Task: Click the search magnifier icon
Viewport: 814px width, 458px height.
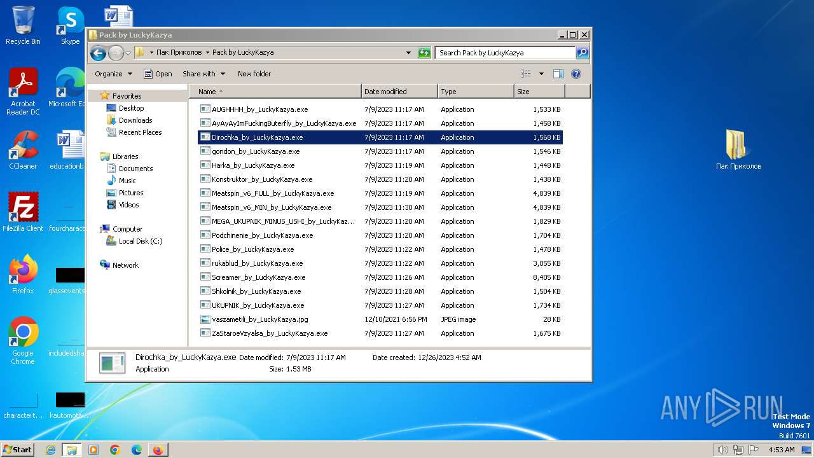Action: (x=583, y=53)
